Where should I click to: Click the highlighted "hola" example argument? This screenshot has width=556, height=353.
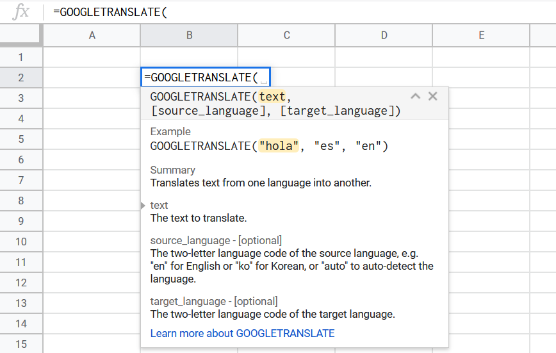pyautogui.click(x=279, y=146)
